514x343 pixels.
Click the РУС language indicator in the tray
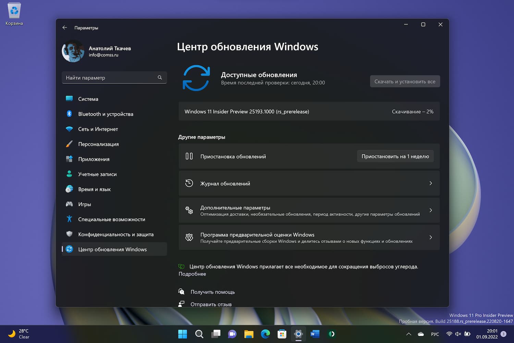(435, 334)
